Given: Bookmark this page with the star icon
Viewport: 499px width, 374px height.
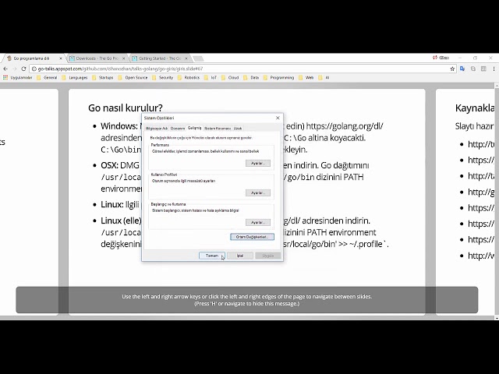Looking at the screenshot, I should 452,69.
